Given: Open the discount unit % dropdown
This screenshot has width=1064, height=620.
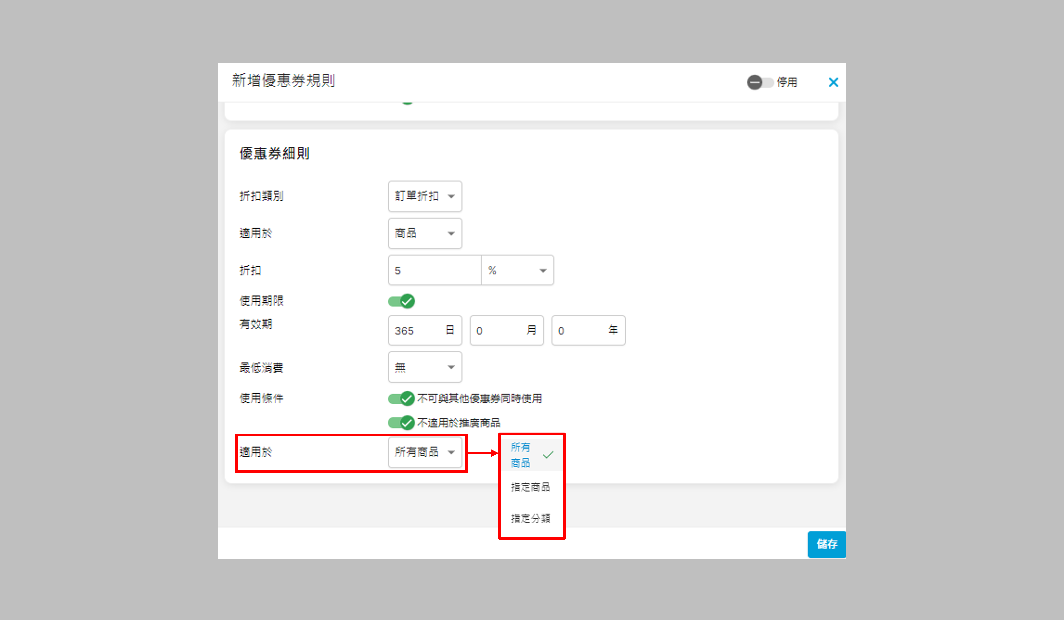Looking at the screenshot, I should (x=517, y=270).
